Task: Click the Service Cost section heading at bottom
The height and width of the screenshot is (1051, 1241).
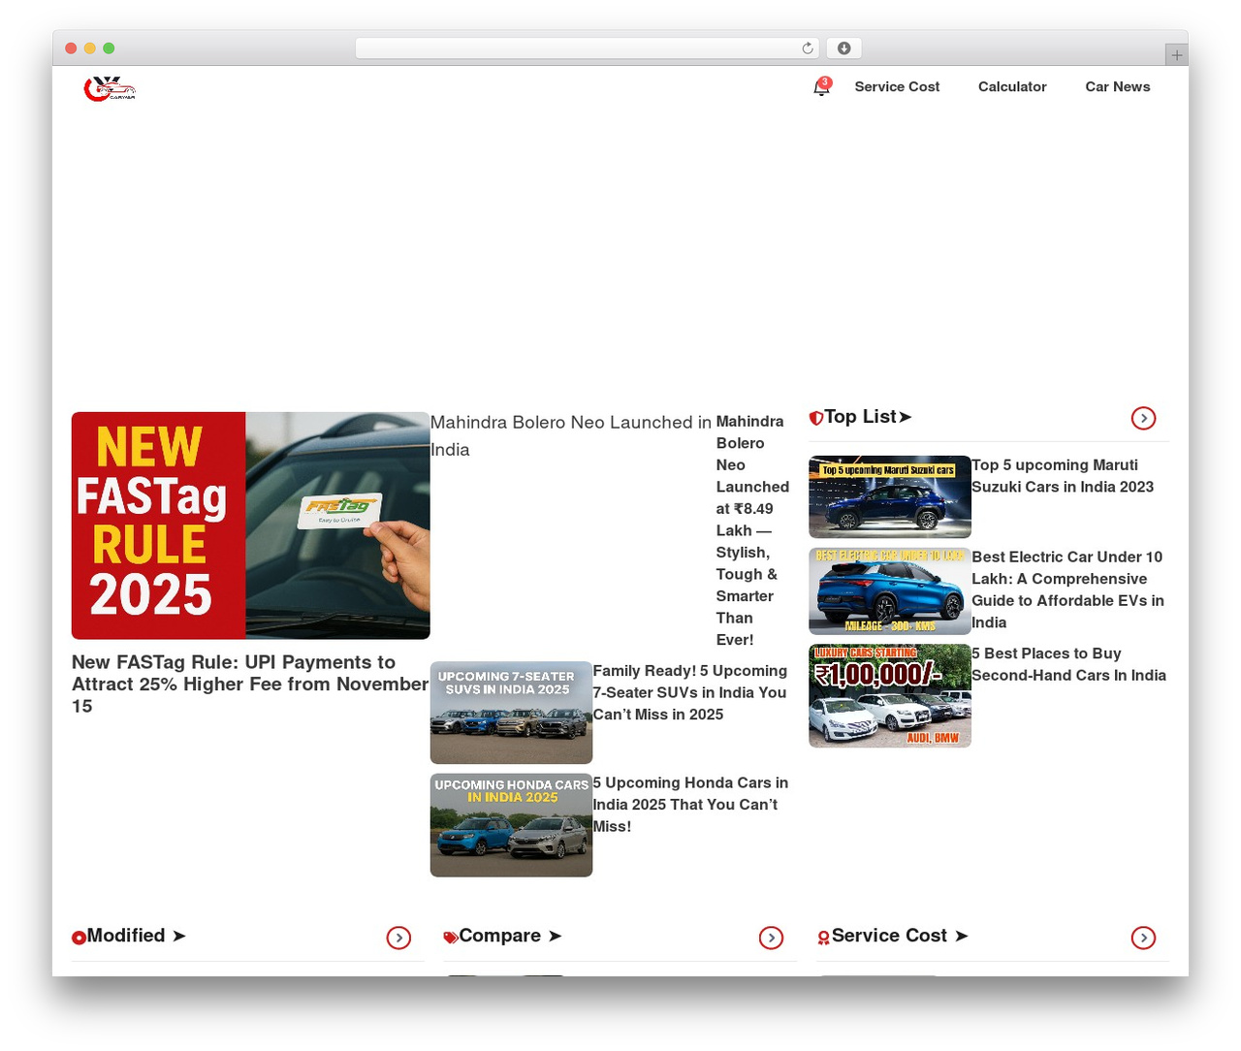Action: point(900,936)
